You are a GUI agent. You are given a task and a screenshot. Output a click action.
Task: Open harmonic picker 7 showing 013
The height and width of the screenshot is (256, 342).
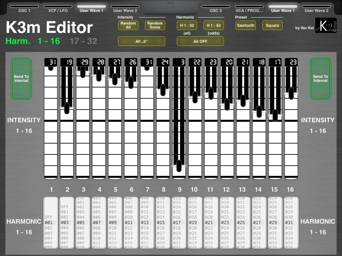147,222
